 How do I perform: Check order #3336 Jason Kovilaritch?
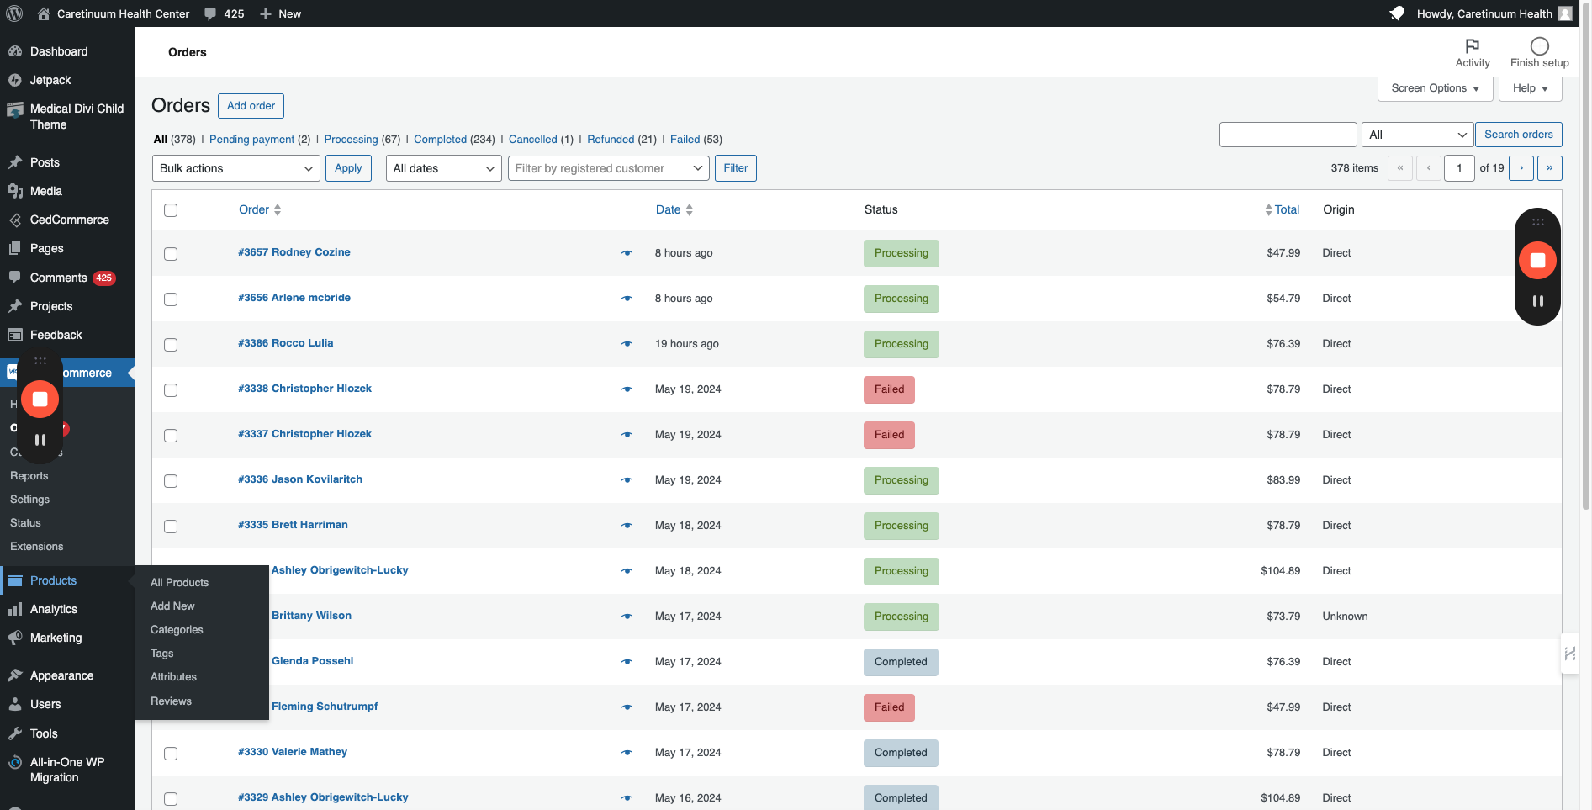171,481
